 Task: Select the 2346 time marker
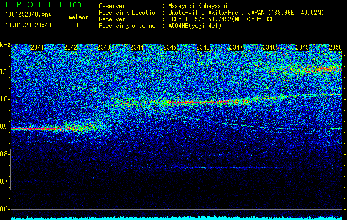(203, 47)
